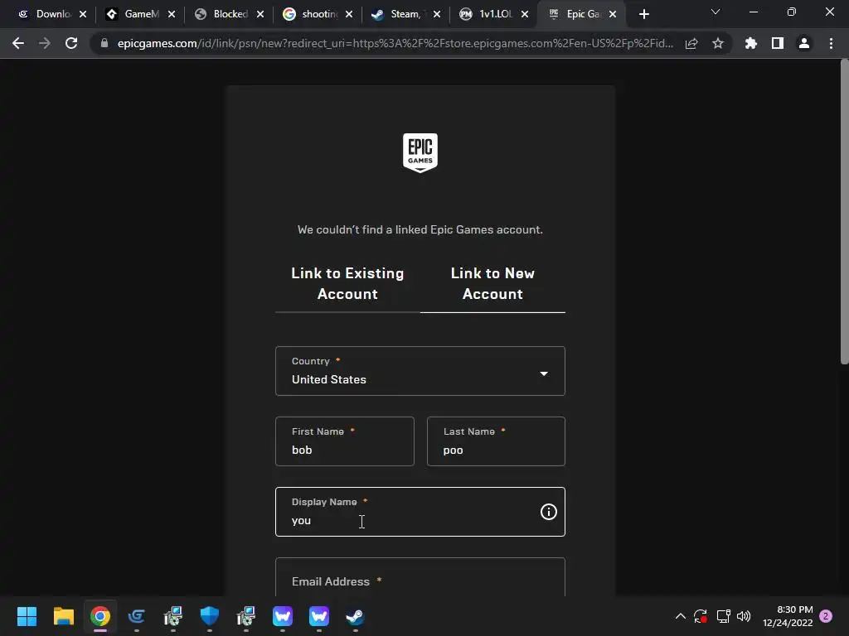Close the Steam browser tab
Image resolution: width=849 pixels, height=636 pixels.
coord(437,15)
